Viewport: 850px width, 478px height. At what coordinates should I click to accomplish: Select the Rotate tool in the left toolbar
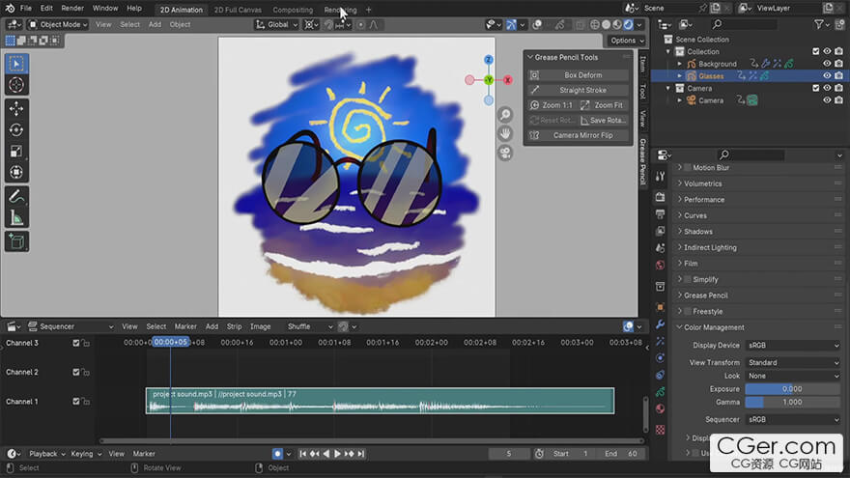tap(16, 130)
